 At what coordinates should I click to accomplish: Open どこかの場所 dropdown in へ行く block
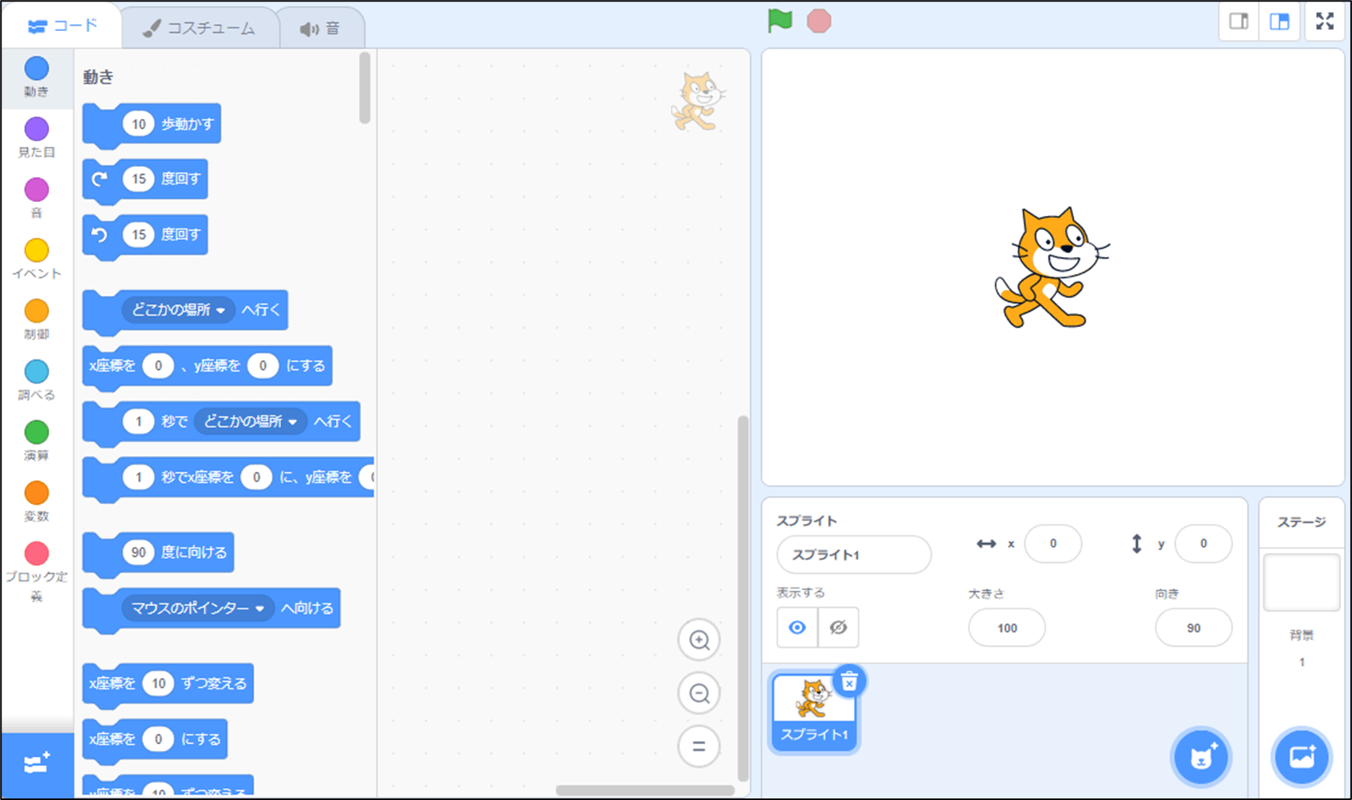pyautogui.click(x=179, y=310)
